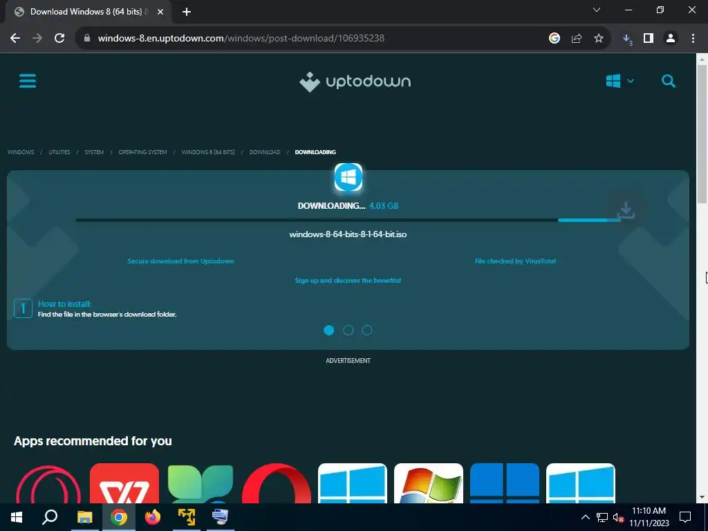Open the Windows 11 blue logo recommended app
This screenshot has height=531, width=708.
[x=504, y=483]
